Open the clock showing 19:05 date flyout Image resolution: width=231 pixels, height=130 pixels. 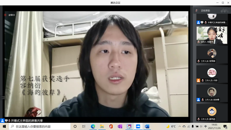pyautogui.click(x=214, y=126)
